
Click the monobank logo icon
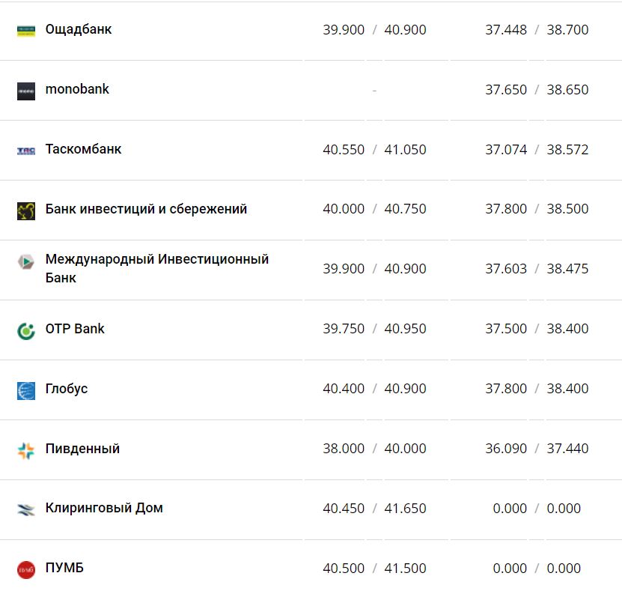26,91
